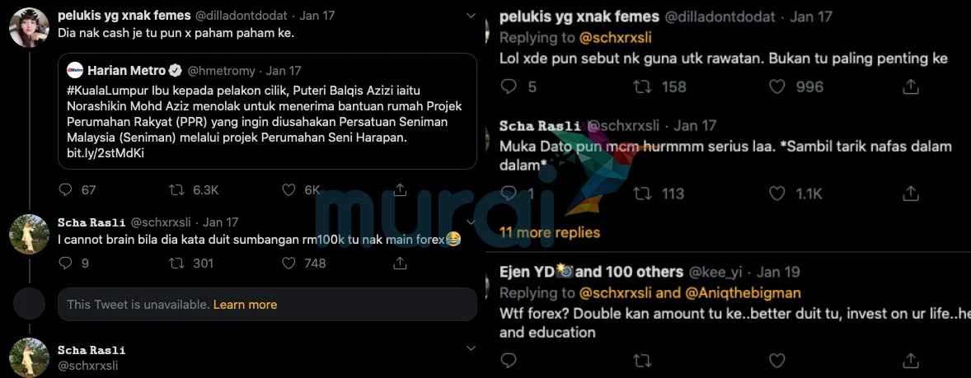
Task: Retweet the post with 6.3K retweets
Action: click(176, 190)
